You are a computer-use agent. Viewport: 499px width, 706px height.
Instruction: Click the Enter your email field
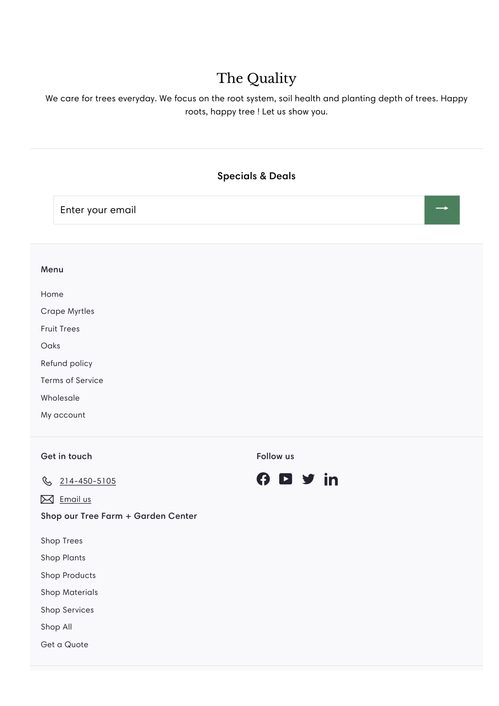(x=239, y=210)
